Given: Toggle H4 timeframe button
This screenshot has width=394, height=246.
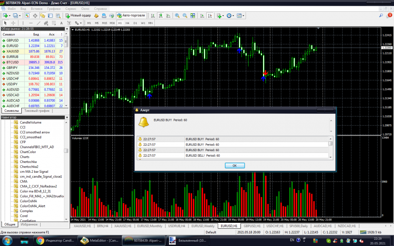Looking at the screenshot, I should pos(127,23).
